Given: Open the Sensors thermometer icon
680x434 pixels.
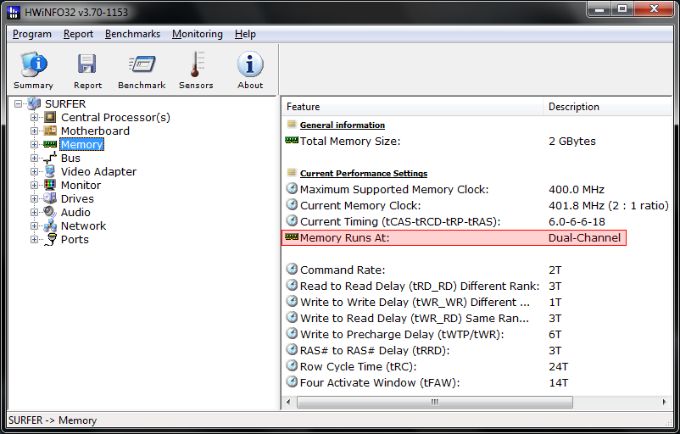Looking at the screenshot, I should (196, 64).
